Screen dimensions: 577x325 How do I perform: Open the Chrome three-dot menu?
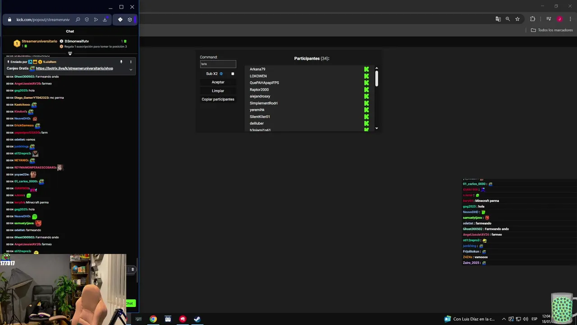pyautogui.click(x=570, y=19)
